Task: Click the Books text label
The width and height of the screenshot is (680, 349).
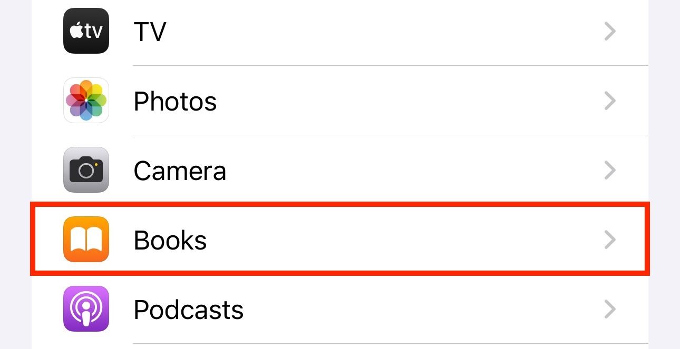Action: point(170,240)
